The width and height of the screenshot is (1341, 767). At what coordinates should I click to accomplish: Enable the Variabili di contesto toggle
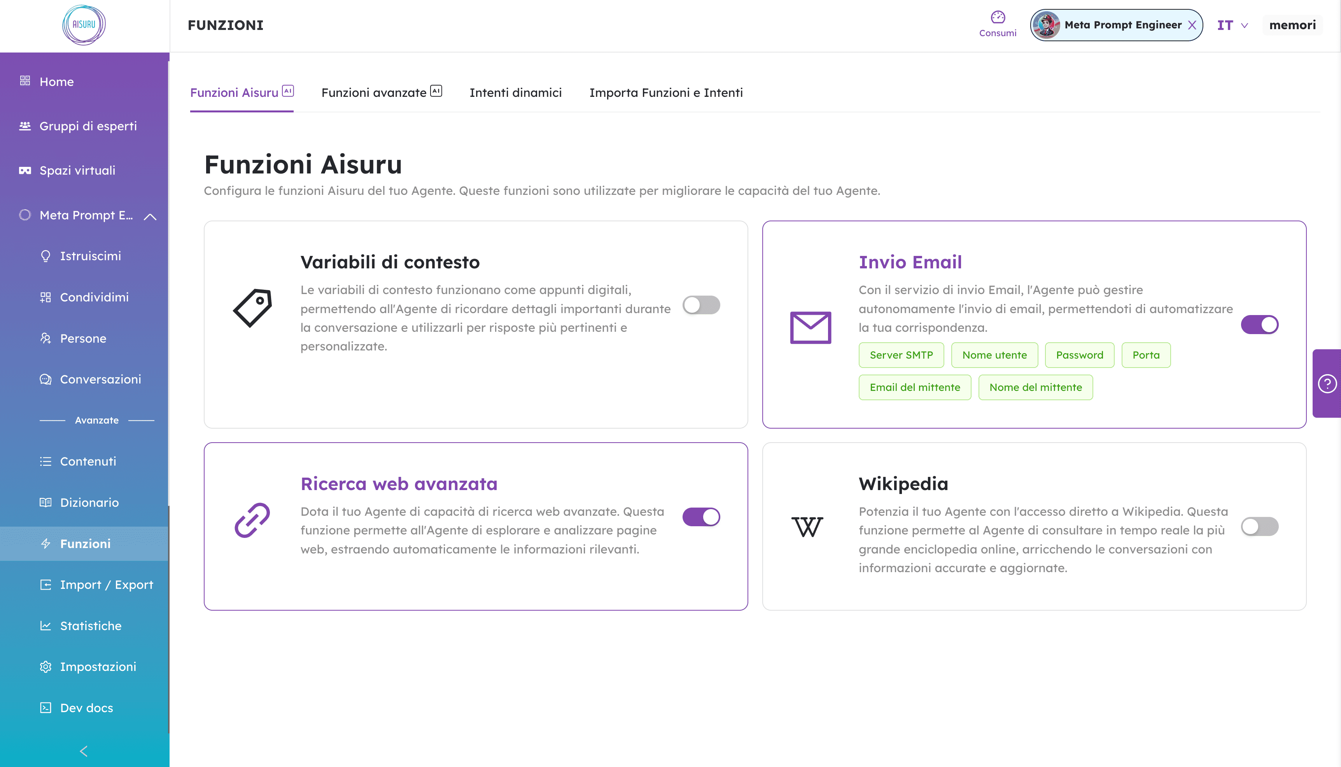(701, 305)
